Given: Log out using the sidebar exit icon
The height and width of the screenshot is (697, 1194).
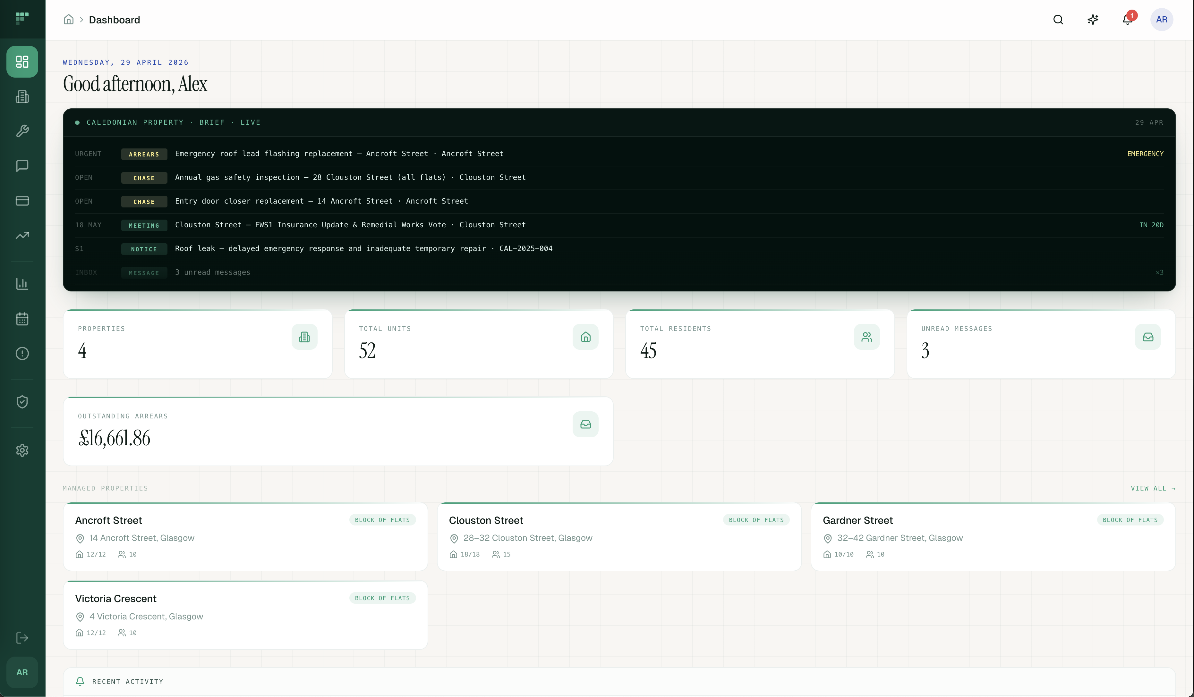Looking at the screenshot, I should coord(22,638).
